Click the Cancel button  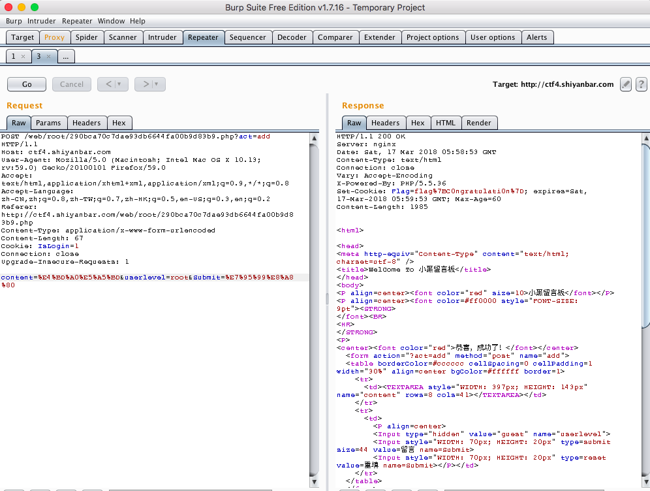pyautogui.click(x=72, y=84)
